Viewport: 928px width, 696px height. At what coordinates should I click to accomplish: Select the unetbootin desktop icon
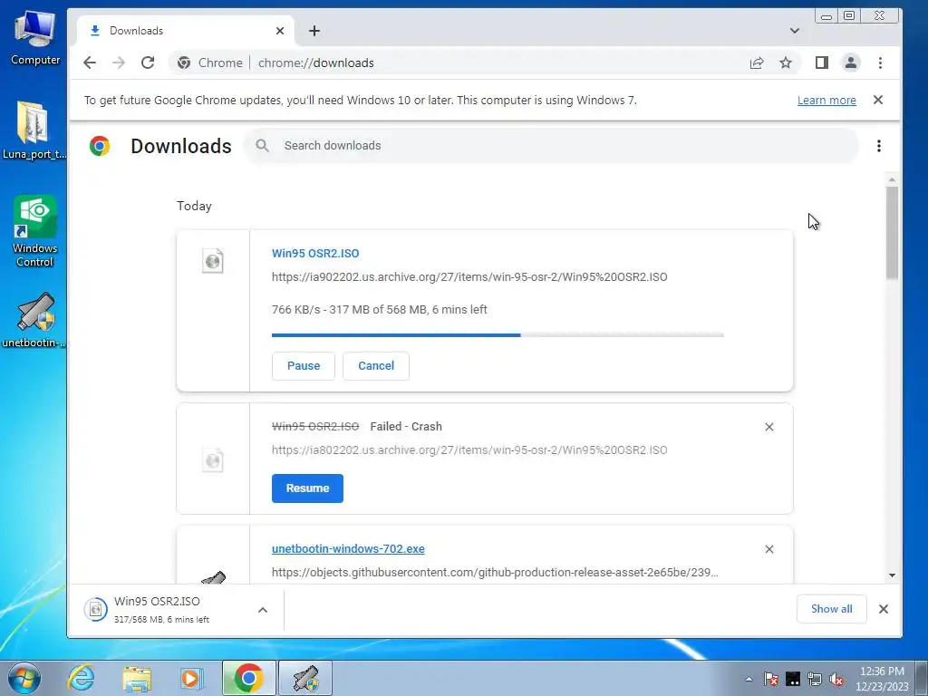coord(34,320)
